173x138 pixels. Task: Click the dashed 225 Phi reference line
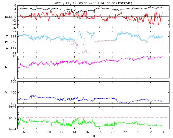[94, 42]
